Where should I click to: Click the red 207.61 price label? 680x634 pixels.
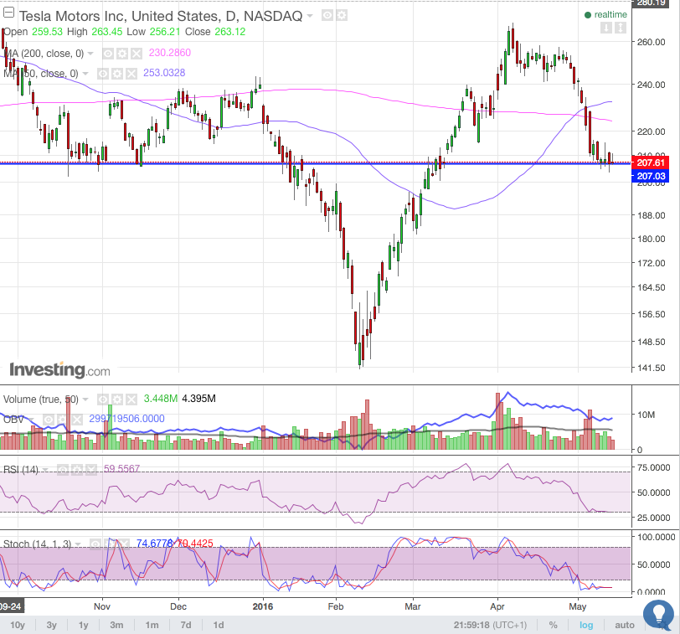(x=651, y=162)
